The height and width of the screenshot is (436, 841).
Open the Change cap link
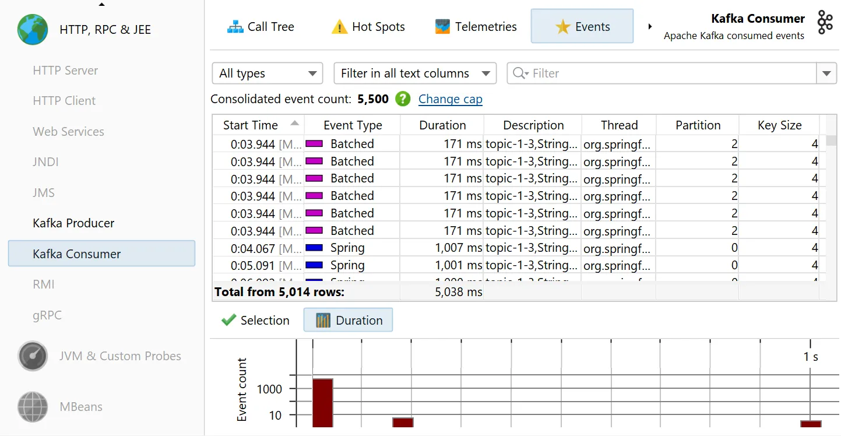click(451, 99)
